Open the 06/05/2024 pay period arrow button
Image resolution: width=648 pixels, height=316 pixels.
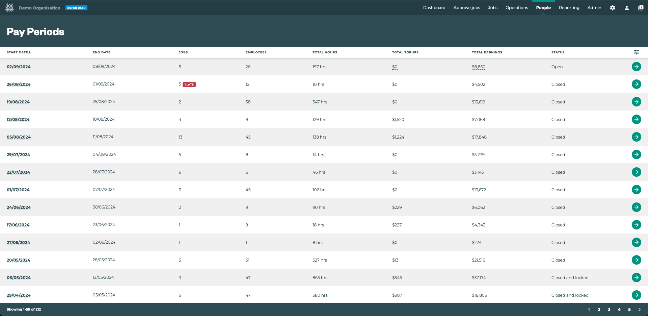[636, 277]
